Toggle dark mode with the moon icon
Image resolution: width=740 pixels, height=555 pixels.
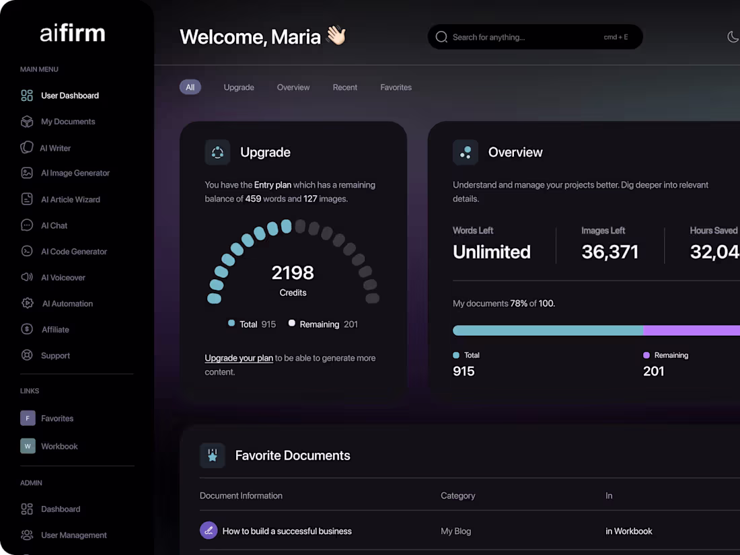(x=733, y=37)
